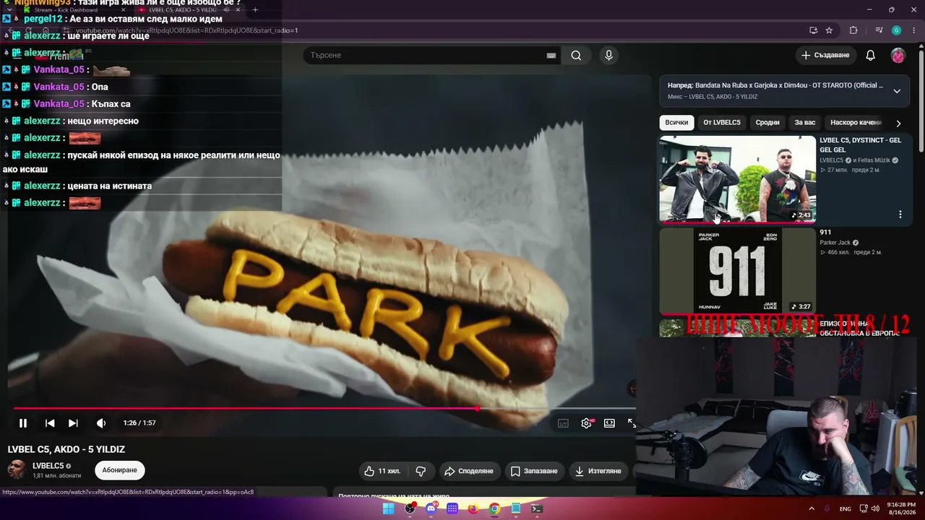Image resolution: width=925 pixels, height=520 pixels.
Task: Dislike the video
Action: (x=421, y=471)
